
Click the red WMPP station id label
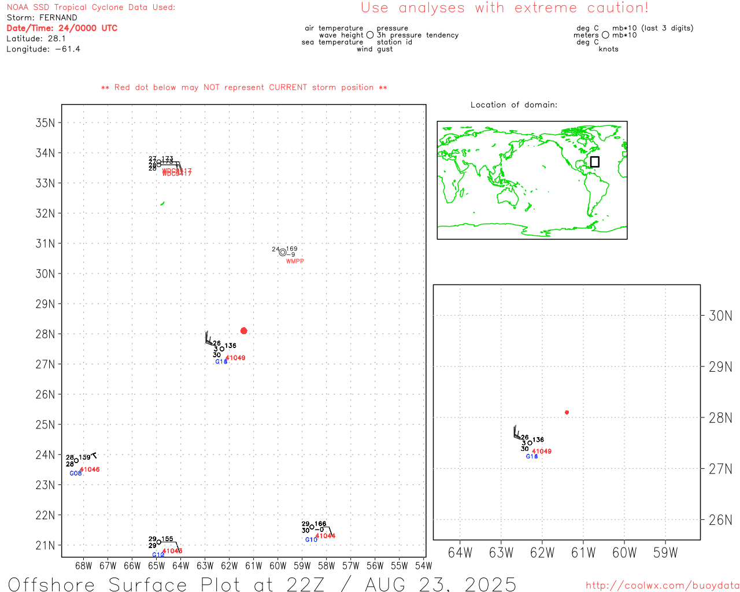295,261
